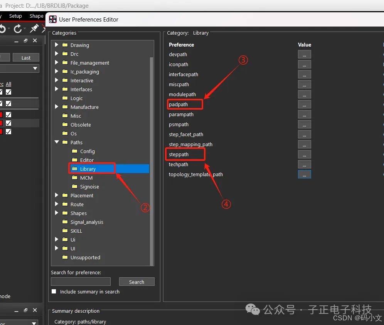Screen dimensions: 384x325
Task: Click the redo arrow icon
Action: (x=18, y=29)
